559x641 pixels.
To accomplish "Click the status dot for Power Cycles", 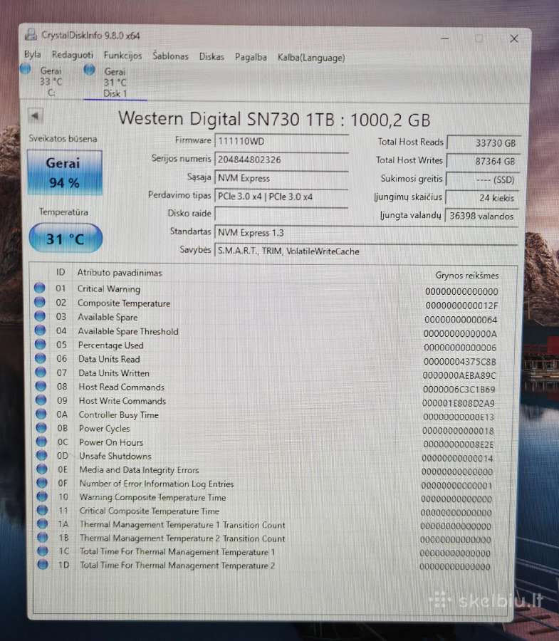I will click(x=41, y=427).
